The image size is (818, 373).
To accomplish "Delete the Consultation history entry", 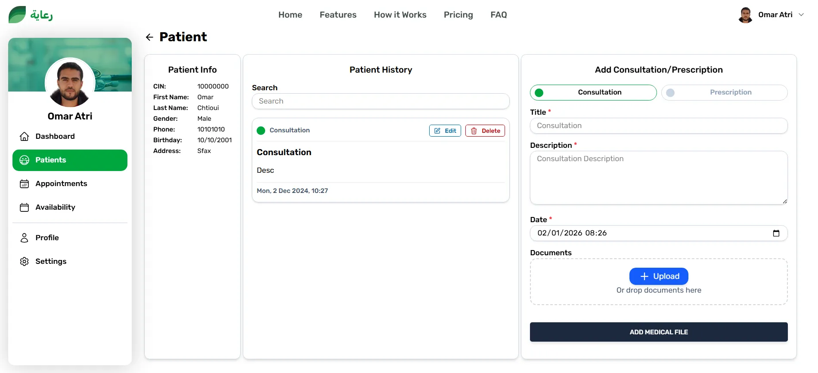I will [x=485, y=131].
